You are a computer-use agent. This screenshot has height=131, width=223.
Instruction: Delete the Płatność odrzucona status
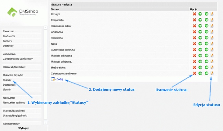pos(194,56)
